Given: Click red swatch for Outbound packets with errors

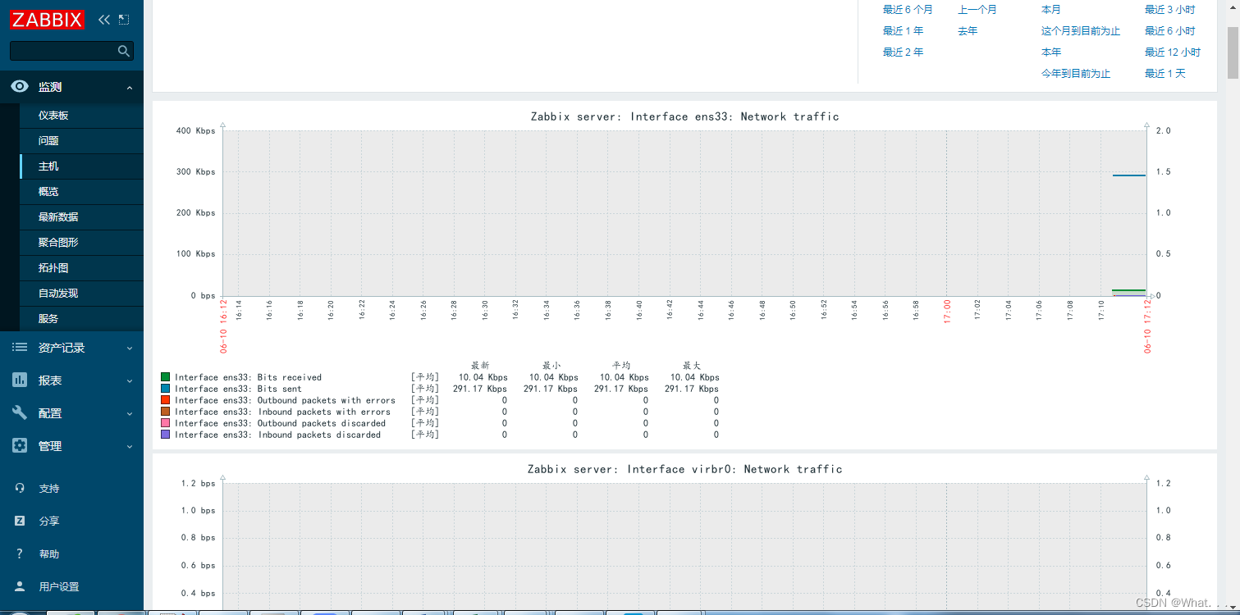Looking at the screenshot, I should [166, 400].
